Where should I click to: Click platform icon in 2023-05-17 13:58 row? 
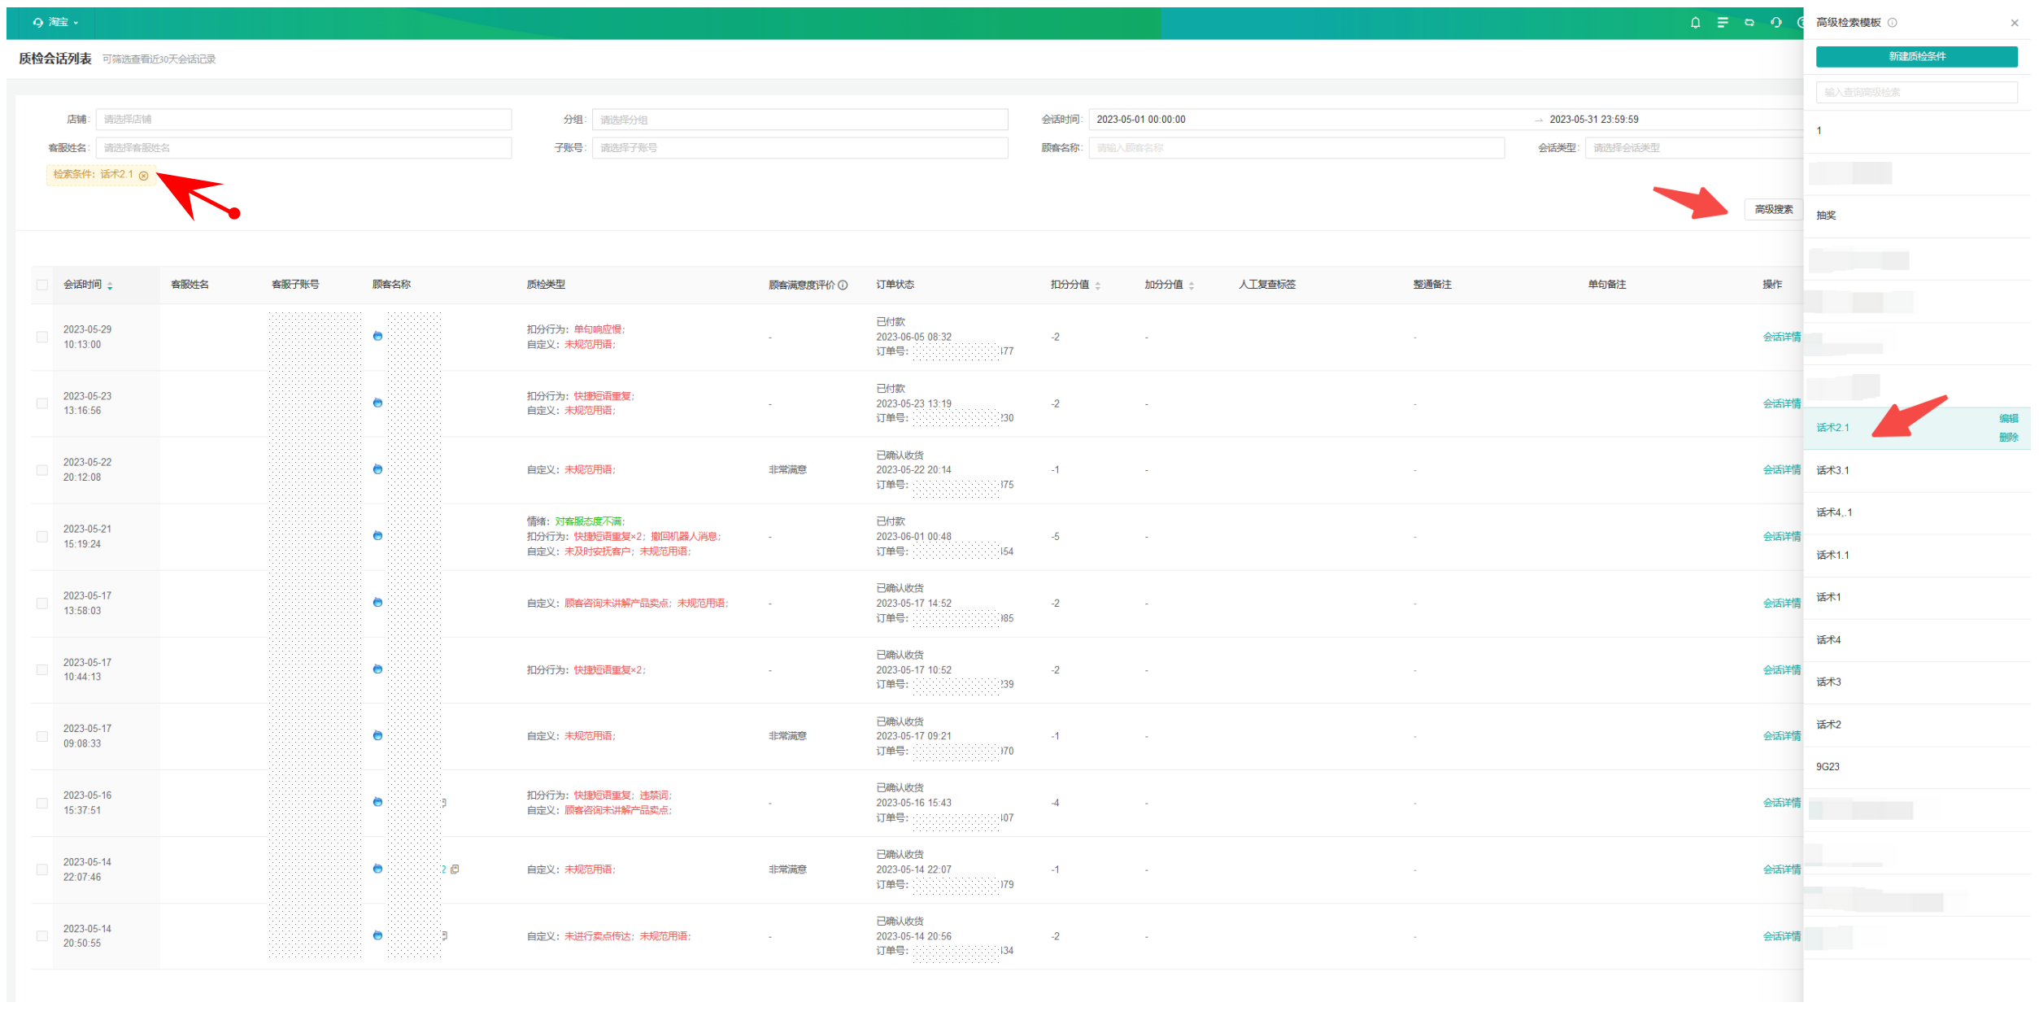pyautogui.click(x=377, y=603)
